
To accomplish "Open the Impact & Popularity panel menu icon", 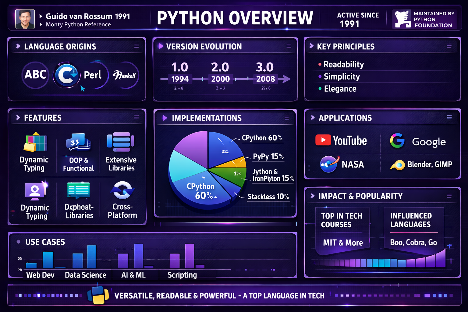I will click(449, 196).
